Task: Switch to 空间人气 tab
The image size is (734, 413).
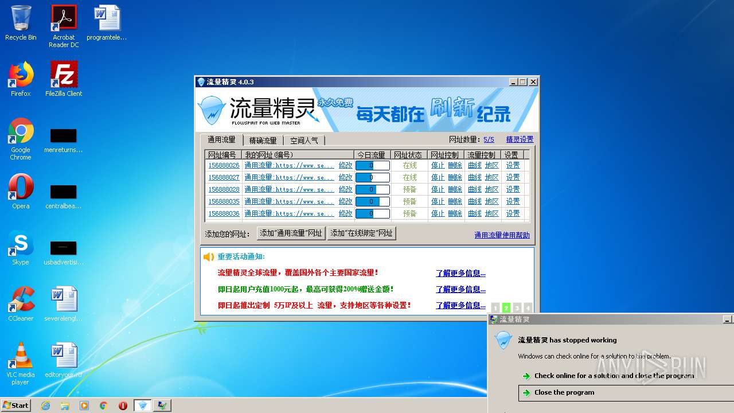Action: (304, 141)
